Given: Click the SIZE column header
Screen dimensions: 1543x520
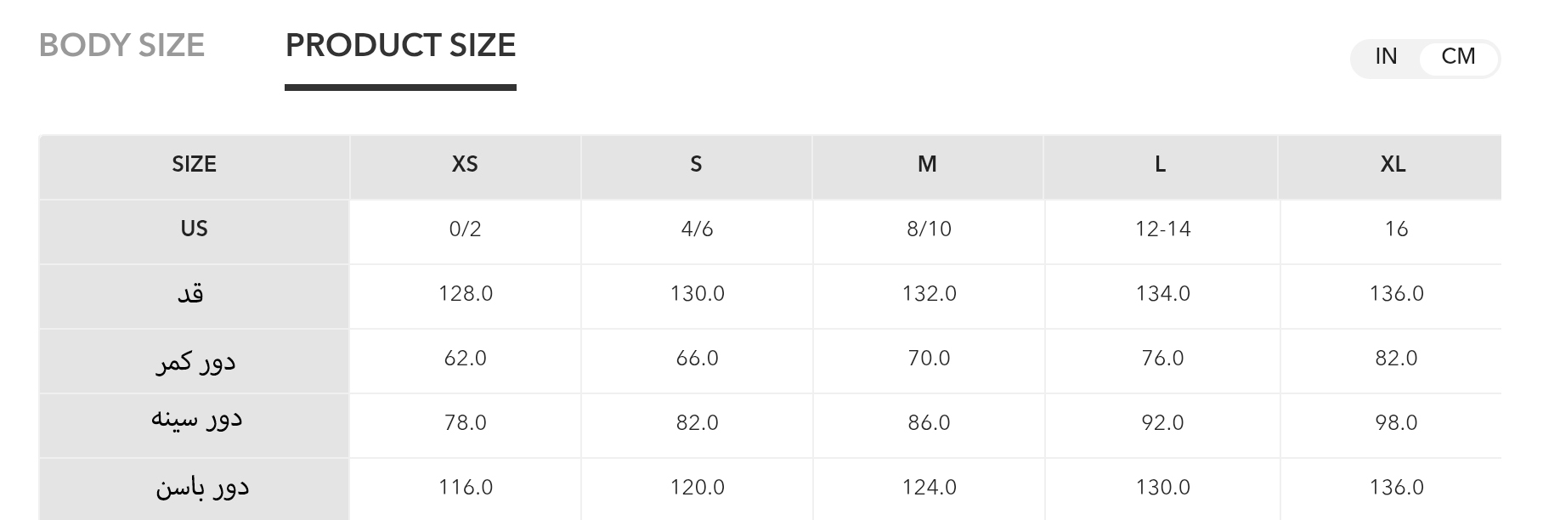Looking at the screenshot, I should [x=194, y=164].
